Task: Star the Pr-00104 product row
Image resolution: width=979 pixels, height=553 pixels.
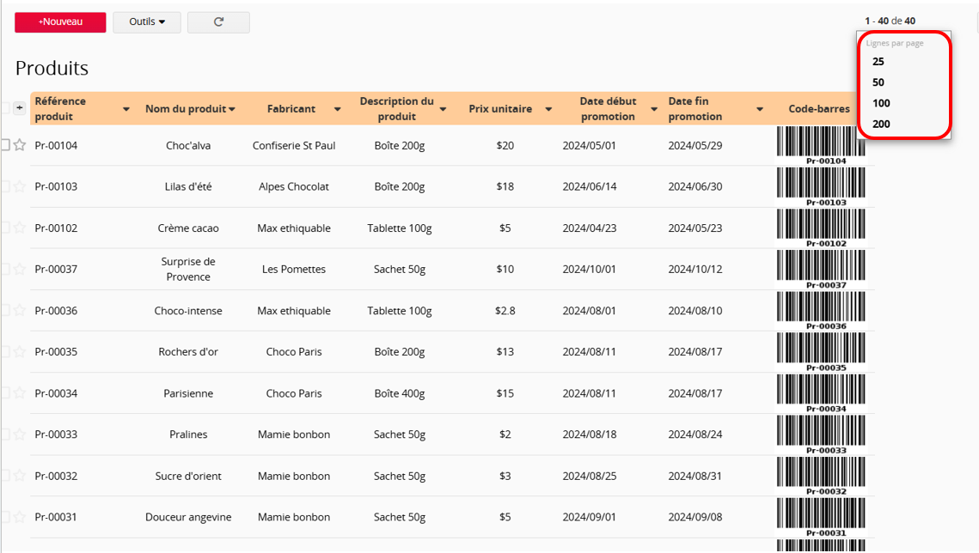Action: [20, 145]
